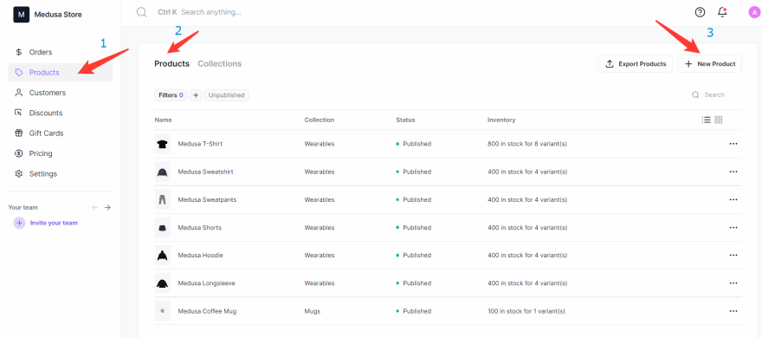The image size is (762, 338).
Task: Switch to list view icon
Action: tap(706, 120)
